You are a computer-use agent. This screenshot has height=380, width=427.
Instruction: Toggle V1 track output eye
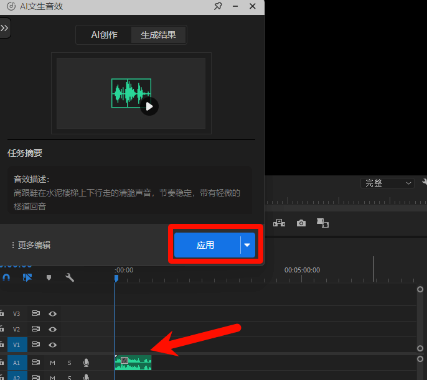coord(52,345)
